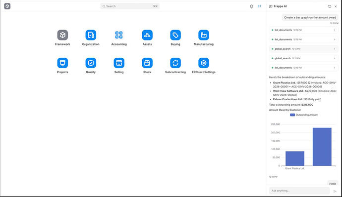
Task: Open the Projects module
Action: click(x=62, y=63)
